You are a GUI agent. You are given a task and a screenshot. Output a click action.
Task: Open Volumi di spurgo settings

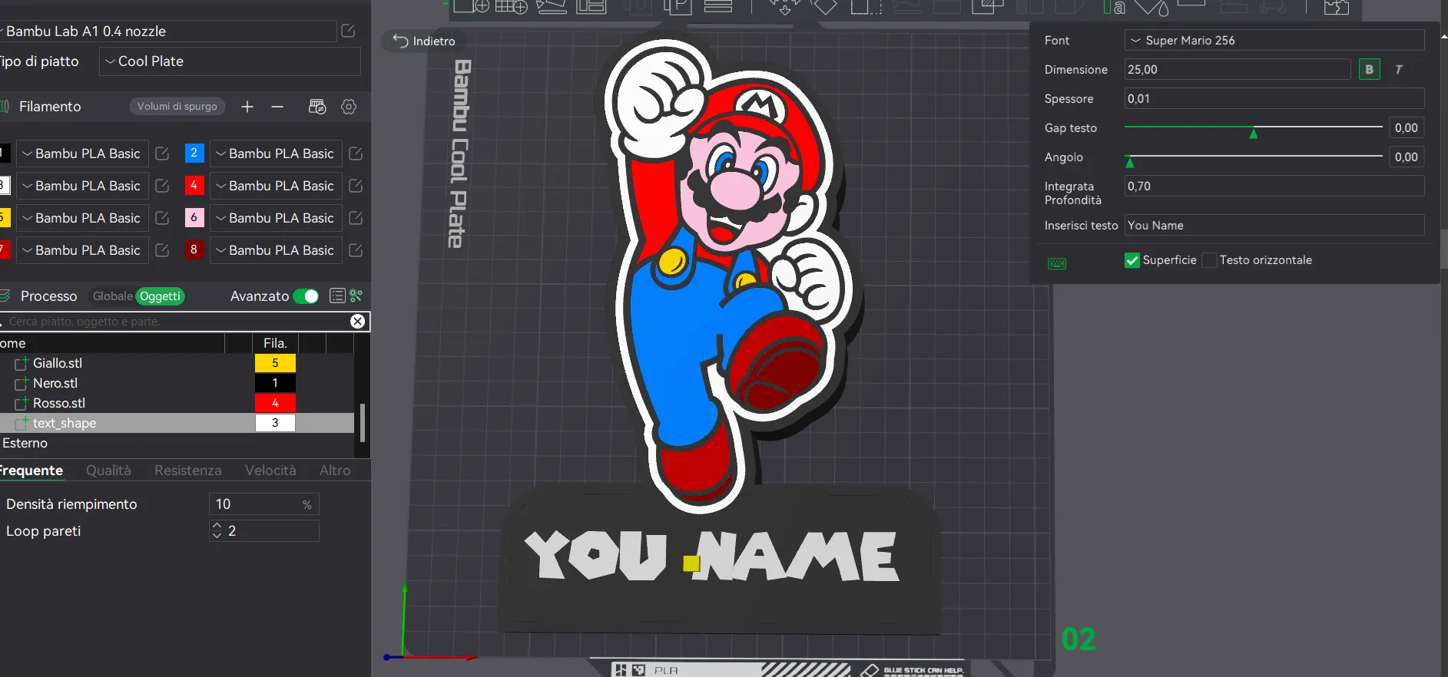click(x=177, y=107)
